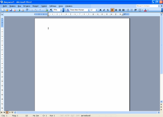Click the английский language status indicator
This screenshot has width=163, height=117.
click(86, 116)
